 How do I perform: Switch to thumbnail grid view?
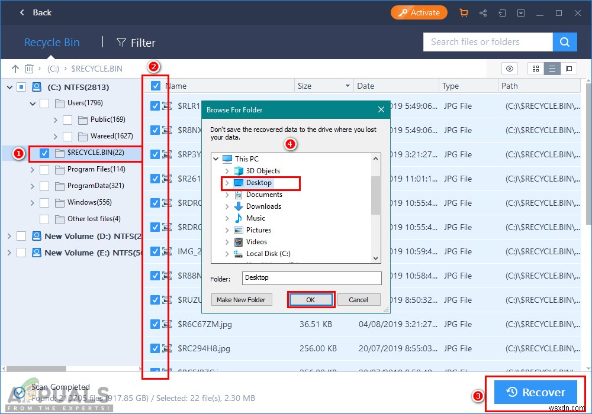pos(535,69)
